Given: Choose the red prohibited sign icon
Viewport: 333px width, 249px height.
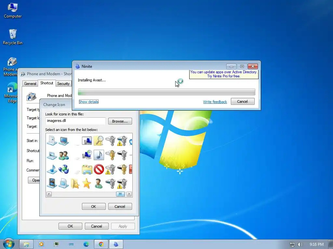Looking at the screenshot, I should point(99,169).
